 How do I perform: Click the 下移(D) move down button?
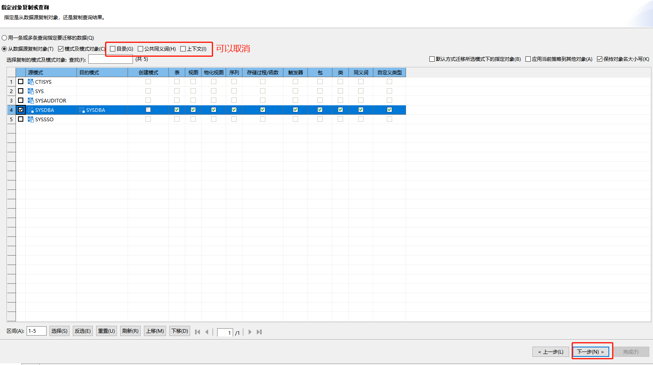point(180,331)
